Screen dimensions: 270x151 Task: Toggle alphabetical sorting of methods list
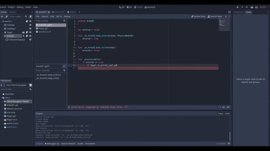[x=64, y=66]
